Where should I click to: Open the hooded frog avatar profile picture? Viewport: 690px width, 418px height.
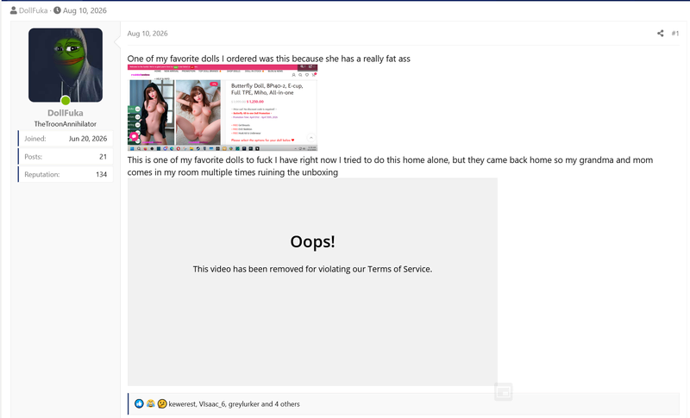click(66, 65)
